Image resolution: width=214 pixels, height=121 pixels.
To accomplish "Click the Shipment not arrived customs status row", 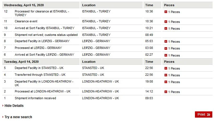I will [x=46, y=35].
